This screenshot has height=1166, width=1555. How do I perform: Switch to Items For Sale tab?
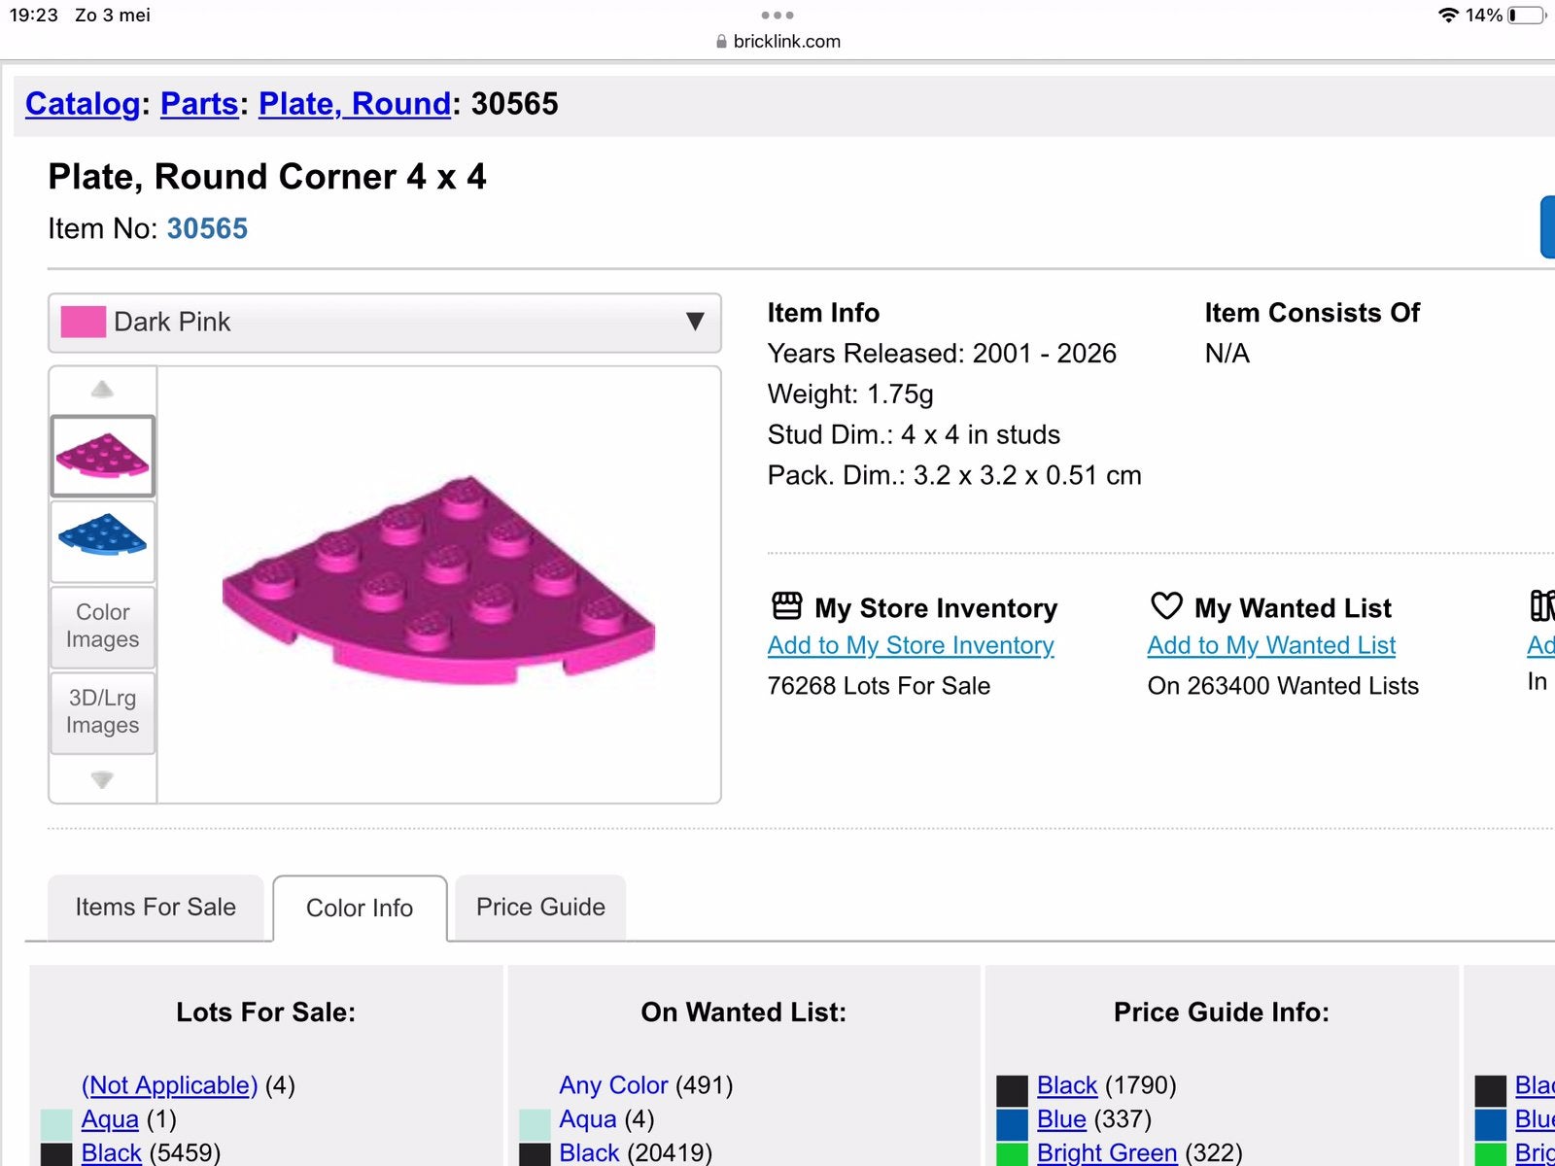155,908
